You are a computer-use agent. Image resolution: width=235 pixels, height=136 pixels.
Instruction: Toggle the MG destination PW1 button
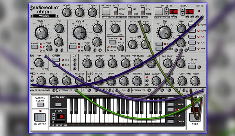coord(192,49)
